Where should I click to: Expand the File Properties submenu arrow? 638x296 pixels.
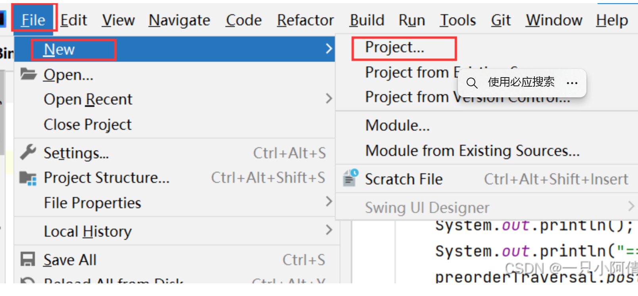pyautogui.click(x=329, y=202)
